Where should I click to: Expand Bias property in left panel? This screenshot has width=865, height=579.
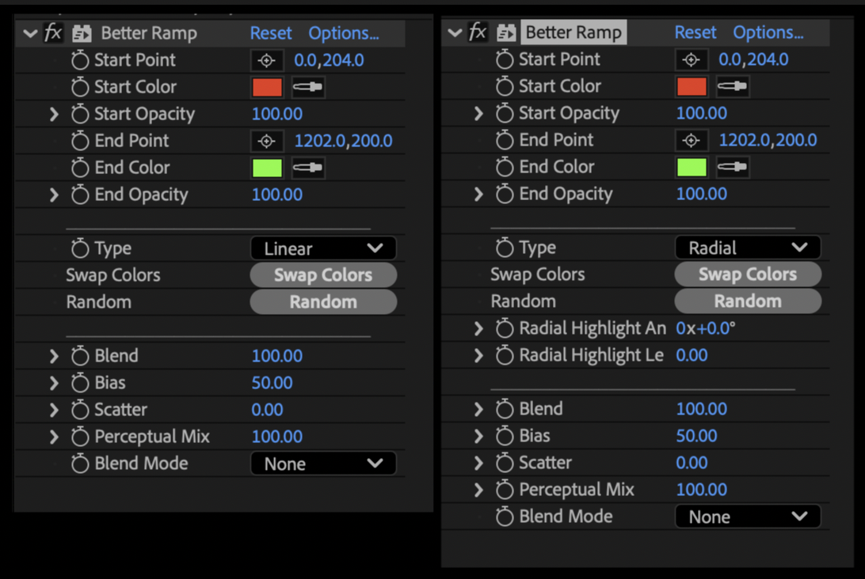point(54,383)
